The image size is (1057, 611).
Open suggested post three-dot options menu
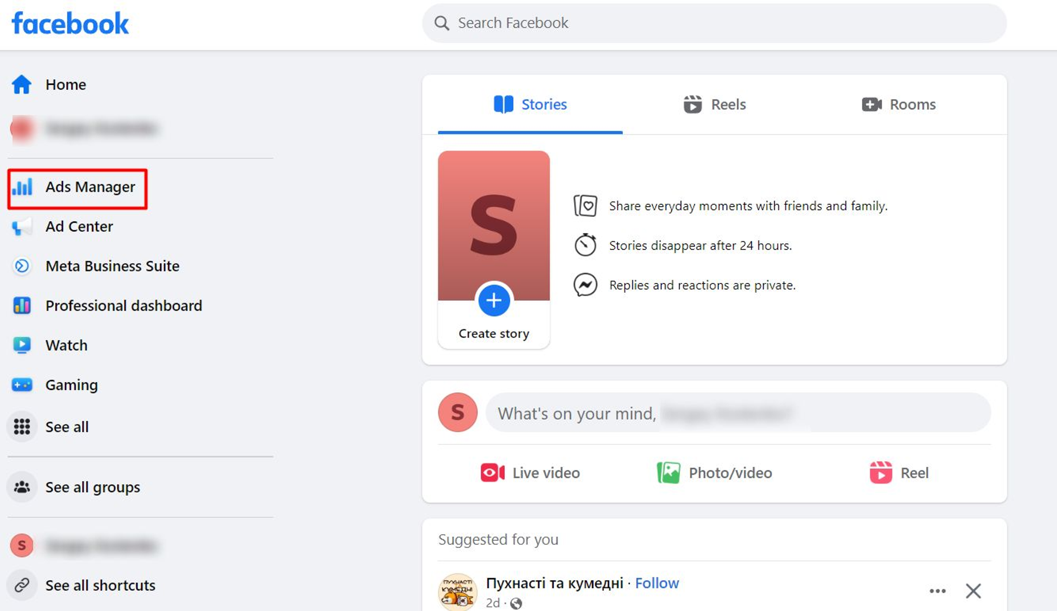tap(937, 591)
